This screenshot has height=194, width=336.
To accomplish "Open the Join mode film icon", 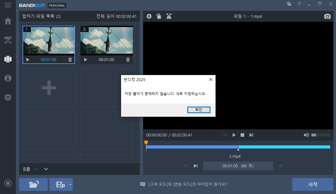I will pos(8,59).
